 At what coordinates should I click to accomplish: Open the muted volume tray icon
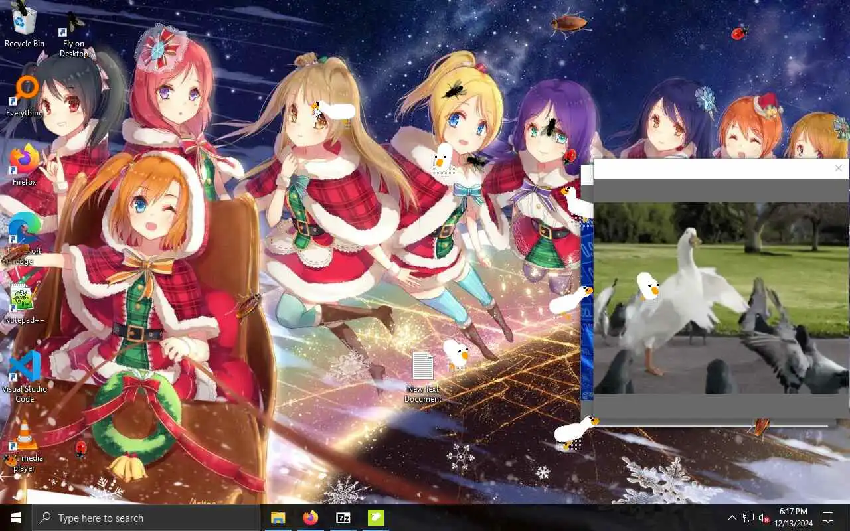tap(764, 518)
